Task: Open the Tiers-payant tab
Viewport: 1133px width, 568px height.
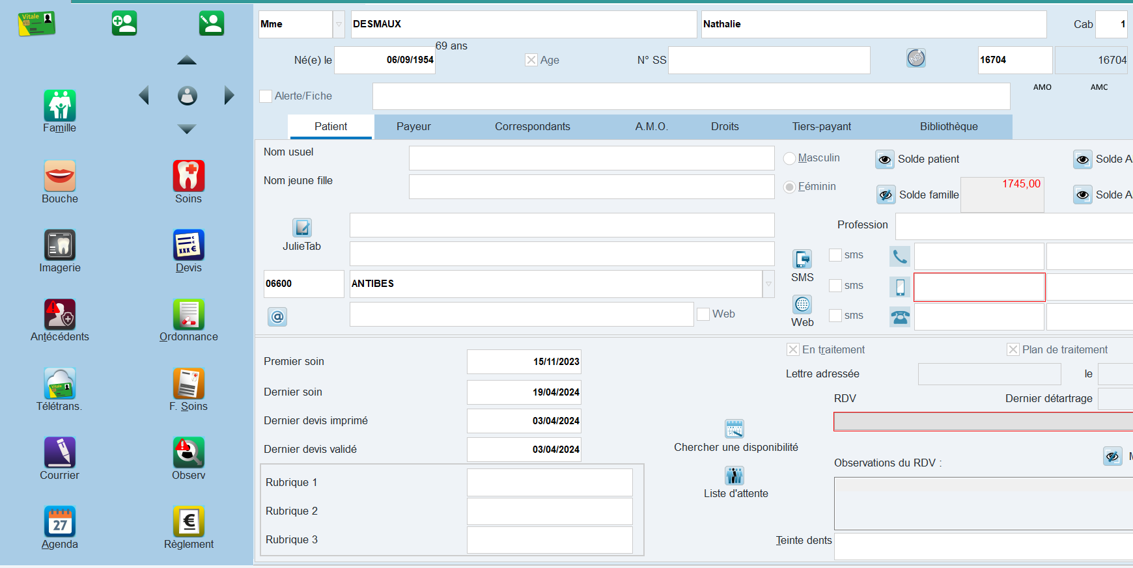Action: (x=822, y=127)
